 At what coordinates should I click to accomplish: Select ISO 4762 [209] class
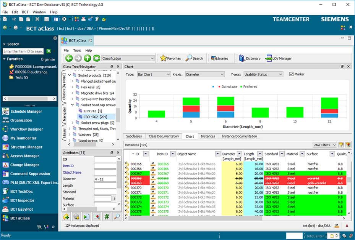point(96,117)
